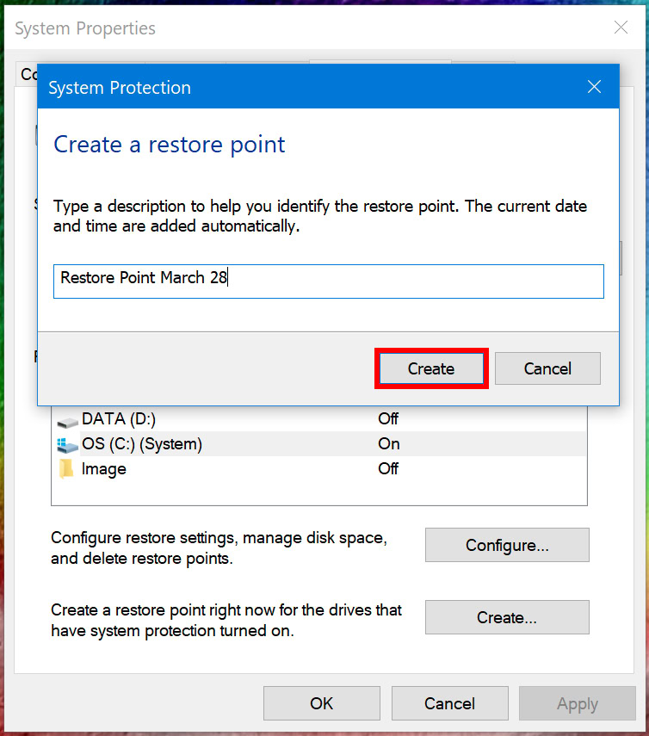This screenshot has width=649, height=736.
Task: Click the DATA (D:) drive icon
Action: [x=67, y=421]
